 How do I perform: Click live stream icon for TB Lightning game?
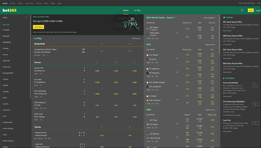pos(153,76)
